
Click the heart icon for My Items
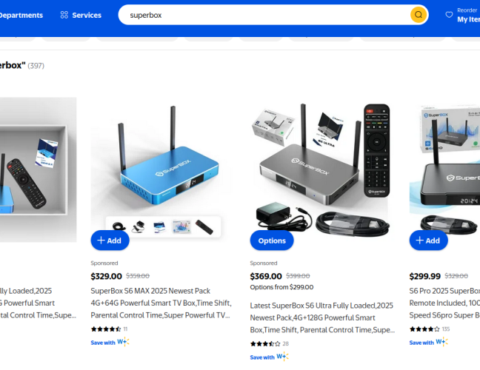click(x=449, y=15)
